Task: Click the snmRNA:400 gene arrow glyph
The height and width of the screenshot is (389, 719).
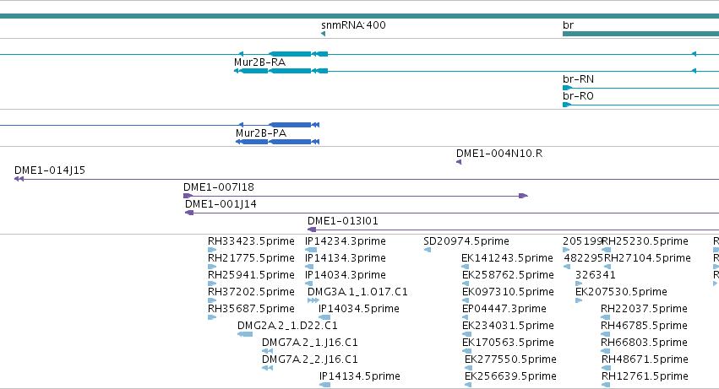Action: pos(324,34)
